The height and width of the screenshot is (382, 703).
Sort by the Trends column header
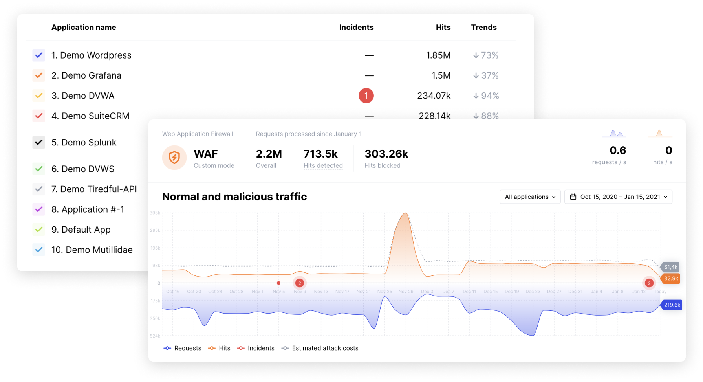[x=484, y=28]
